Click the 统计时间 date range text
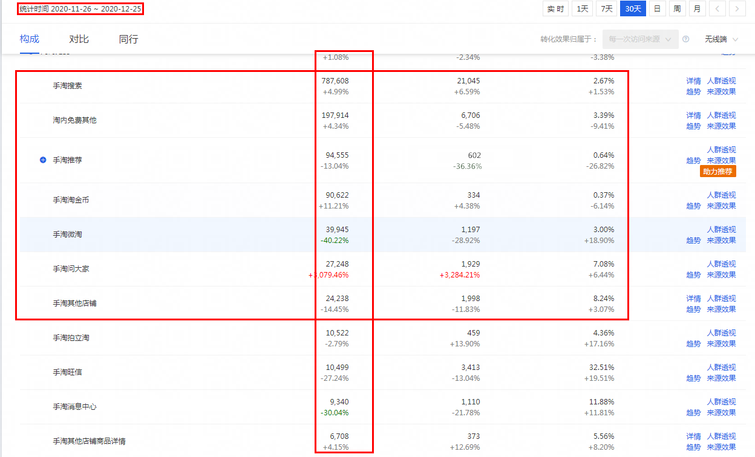Screen dimensions: 755x457 coord(80,9)
